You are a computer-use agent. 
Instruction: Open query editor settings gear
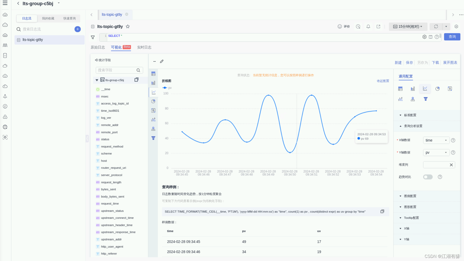tap(424, 37)
